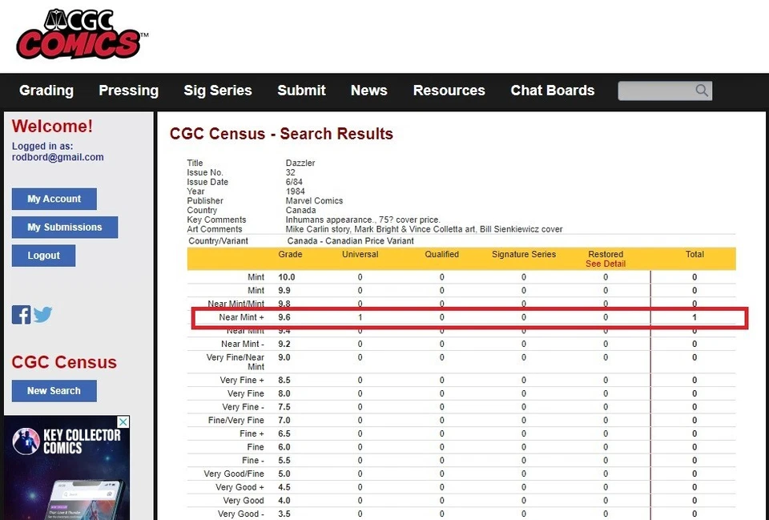Screen dimensions: 769x520
Task: Open the Pressing menu
Action: click(x=128, y=91)
